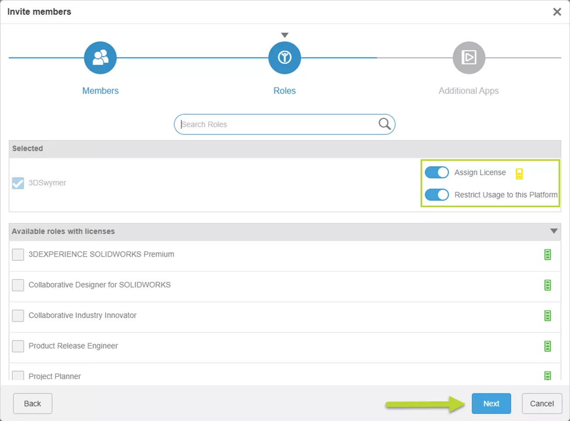This screenshot has height=421, width=570.
Task: Click green license icon for Collaborative Industry Innovator
Action: 547,315
